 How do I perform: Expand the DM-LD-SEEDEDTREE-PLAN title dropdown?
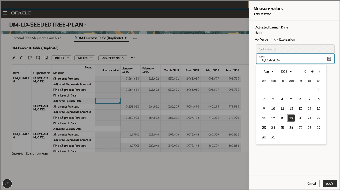tap(86, 25)
